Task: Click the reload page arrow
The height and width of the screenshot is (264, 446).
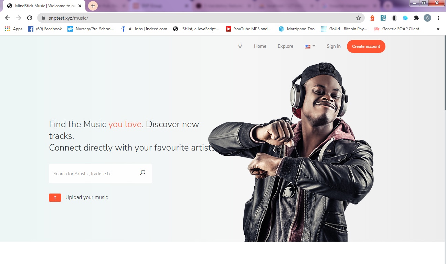Action: [x=30, y=18]
